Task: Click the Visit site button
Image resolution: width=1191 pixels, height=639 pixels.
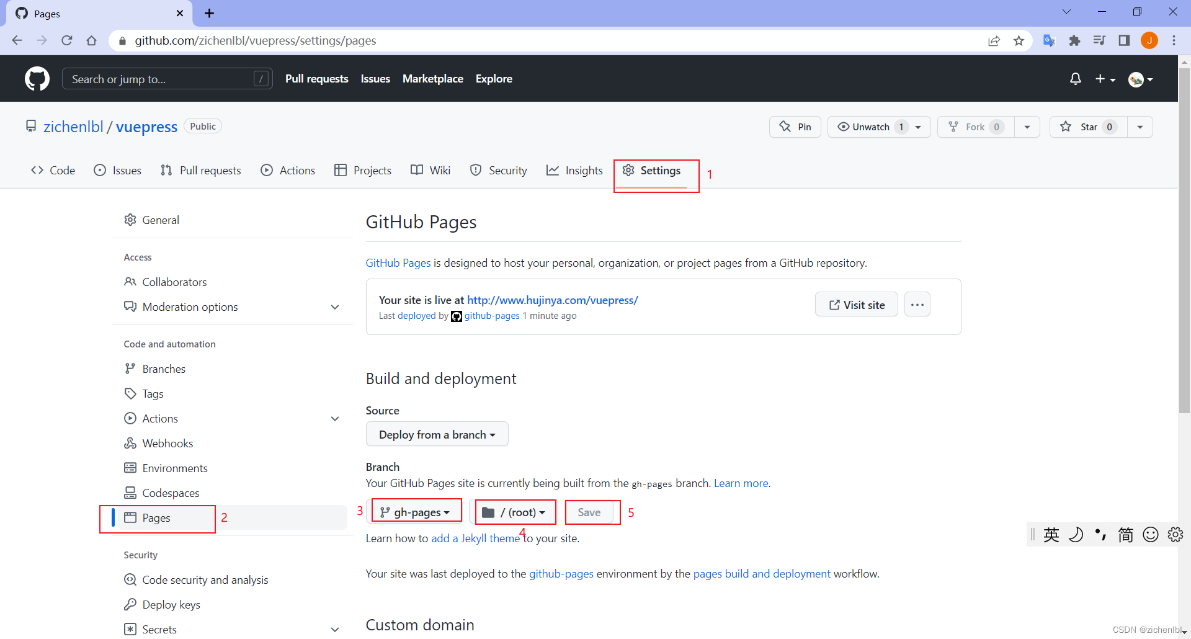Action: pos(857,304)
